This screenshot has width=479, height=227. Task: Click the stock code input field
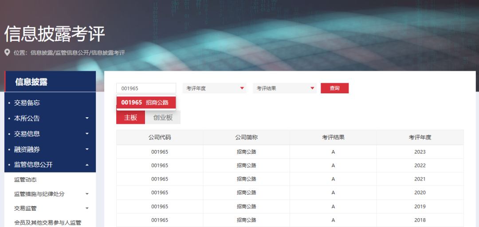(x=146, y=88)
